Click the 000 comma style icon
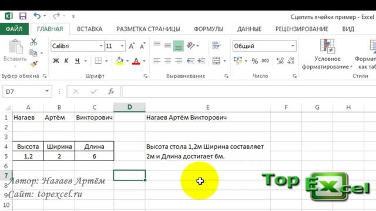The width and height of the screenshot is (376, 211). point(265,61)
